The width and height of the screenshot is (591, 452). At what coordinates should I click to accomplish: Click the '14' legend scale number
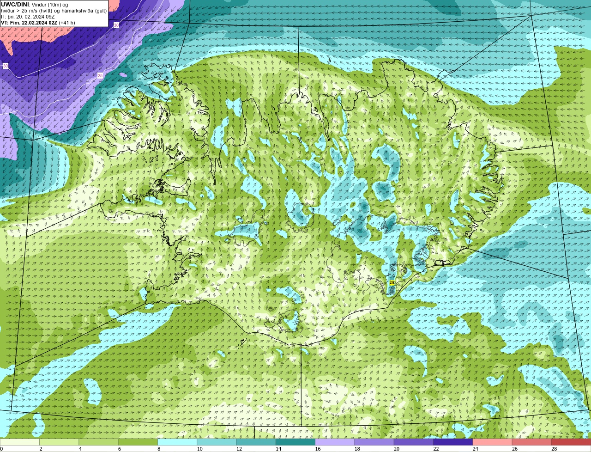point(278,449)
